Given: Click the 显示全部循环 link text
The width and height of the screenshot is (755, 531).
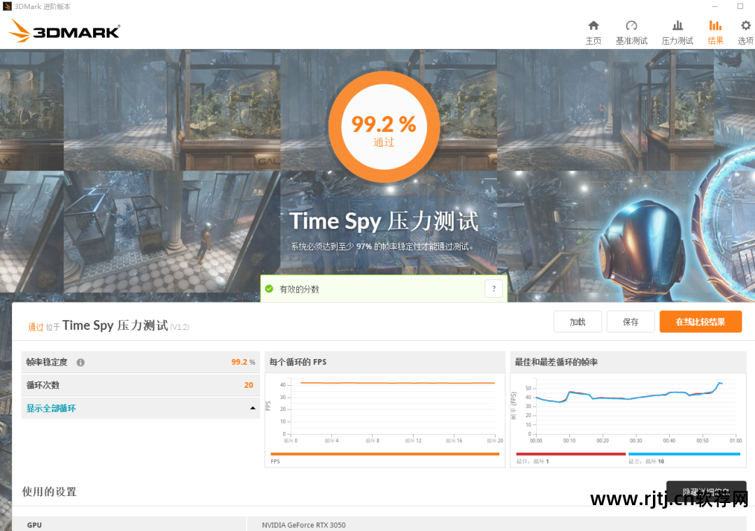Looking at the screenshot, I should [51, 408].
